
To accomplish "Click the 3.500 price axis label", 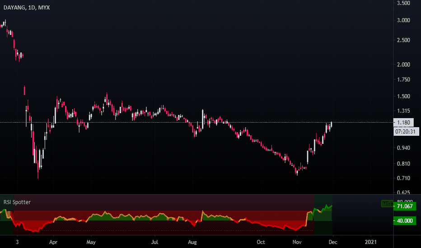I will click(403, 3).
